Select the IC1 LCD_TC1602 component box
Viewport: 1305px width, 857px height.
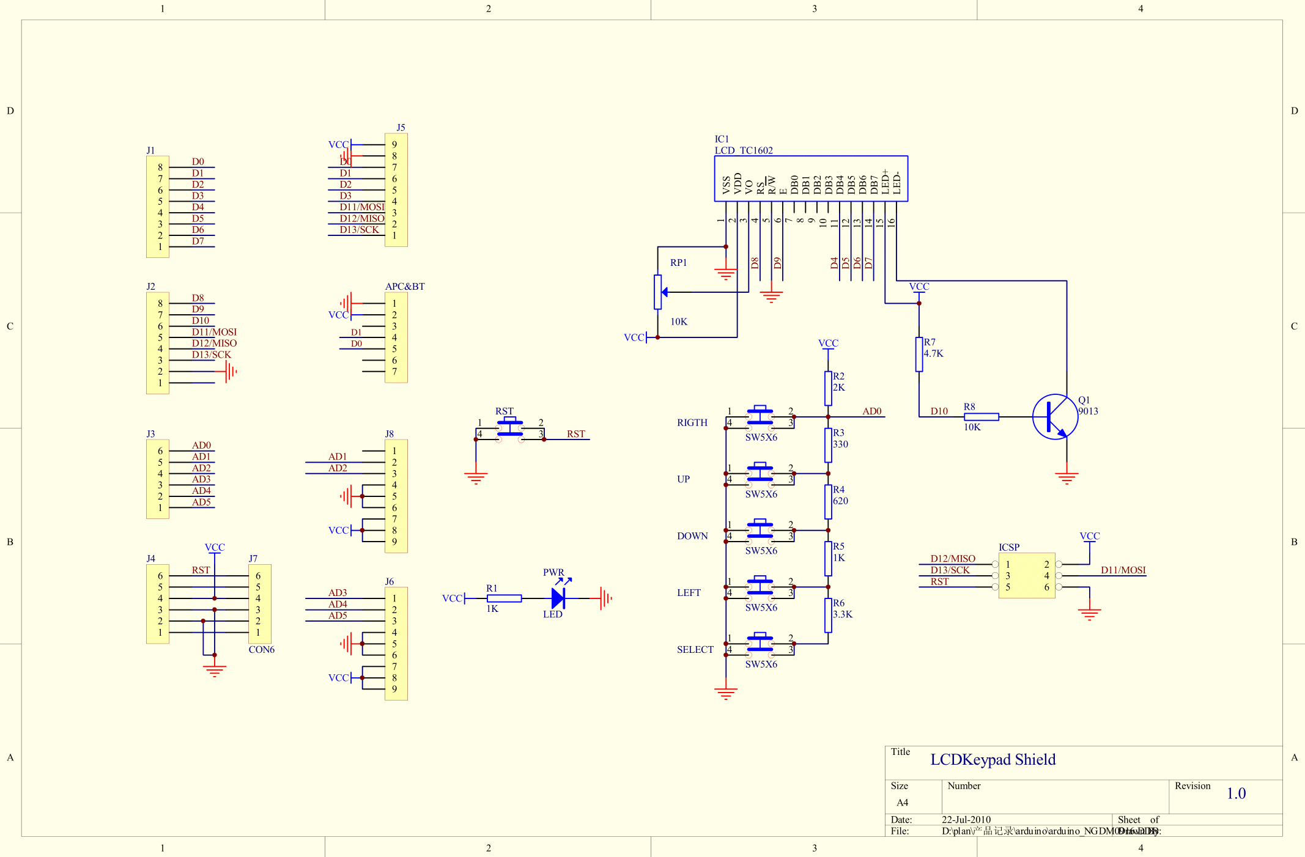[810, 178]
